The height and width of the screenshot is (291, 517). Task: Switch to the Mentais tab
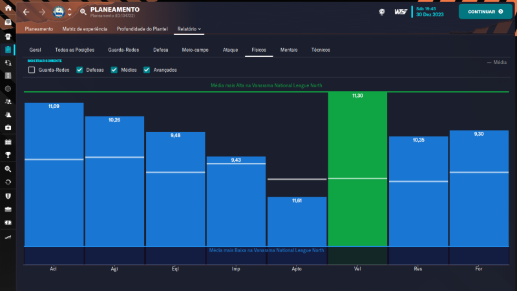(x=289, y=50)
